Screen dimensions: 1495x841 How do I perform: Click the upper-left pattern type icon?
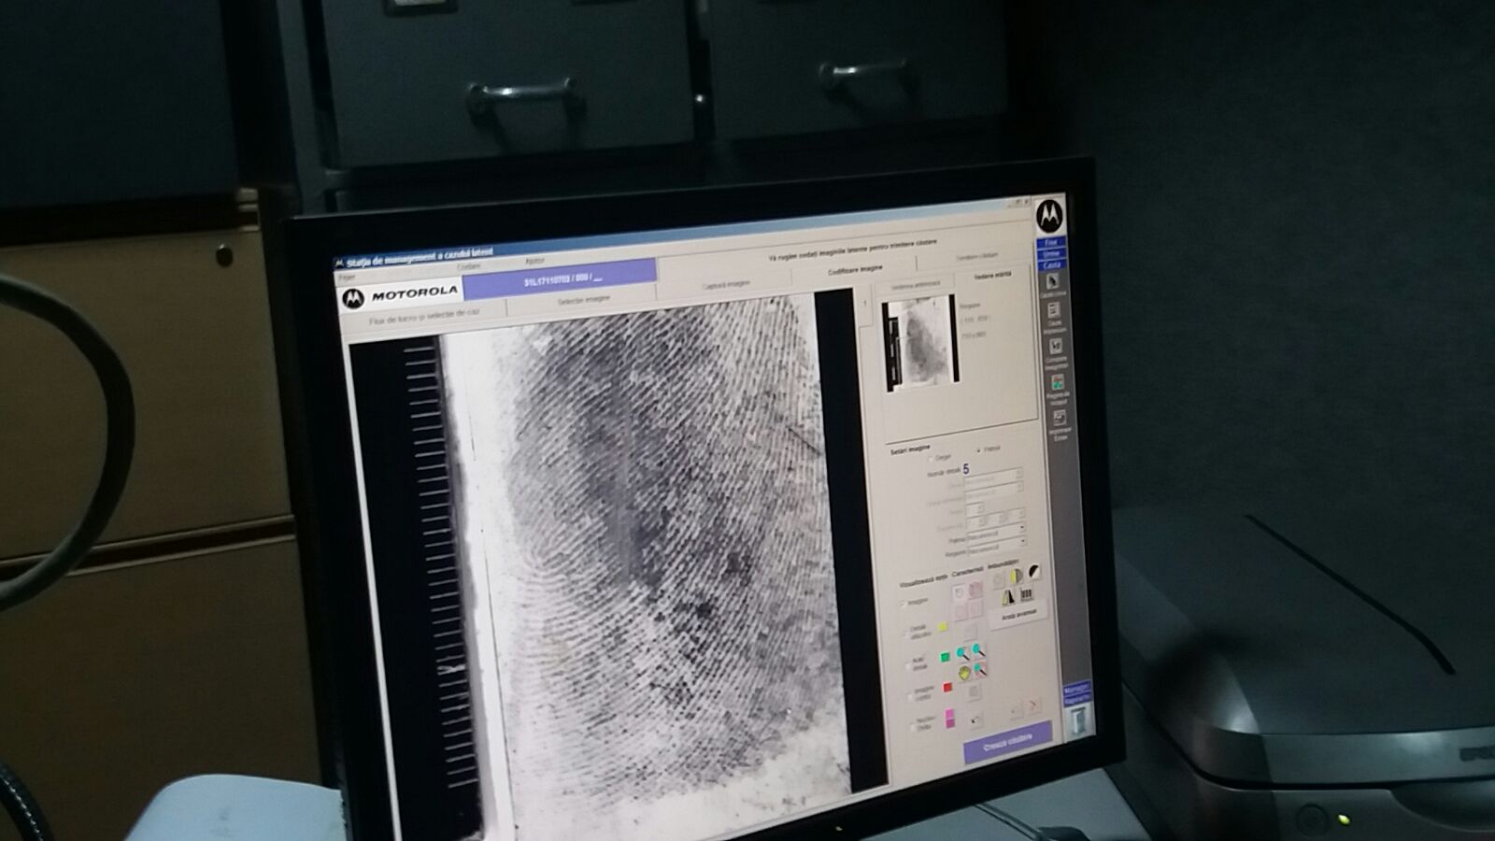(x=959, y=593)
